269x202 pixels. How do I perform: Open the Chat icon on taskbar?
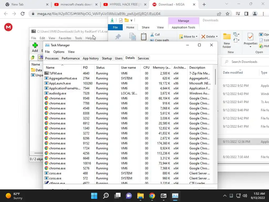click(x=129, y=196)
